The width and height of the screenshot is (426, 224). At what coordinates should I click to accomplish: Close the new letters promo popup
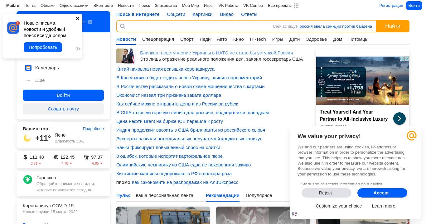[x=78, y=18]
